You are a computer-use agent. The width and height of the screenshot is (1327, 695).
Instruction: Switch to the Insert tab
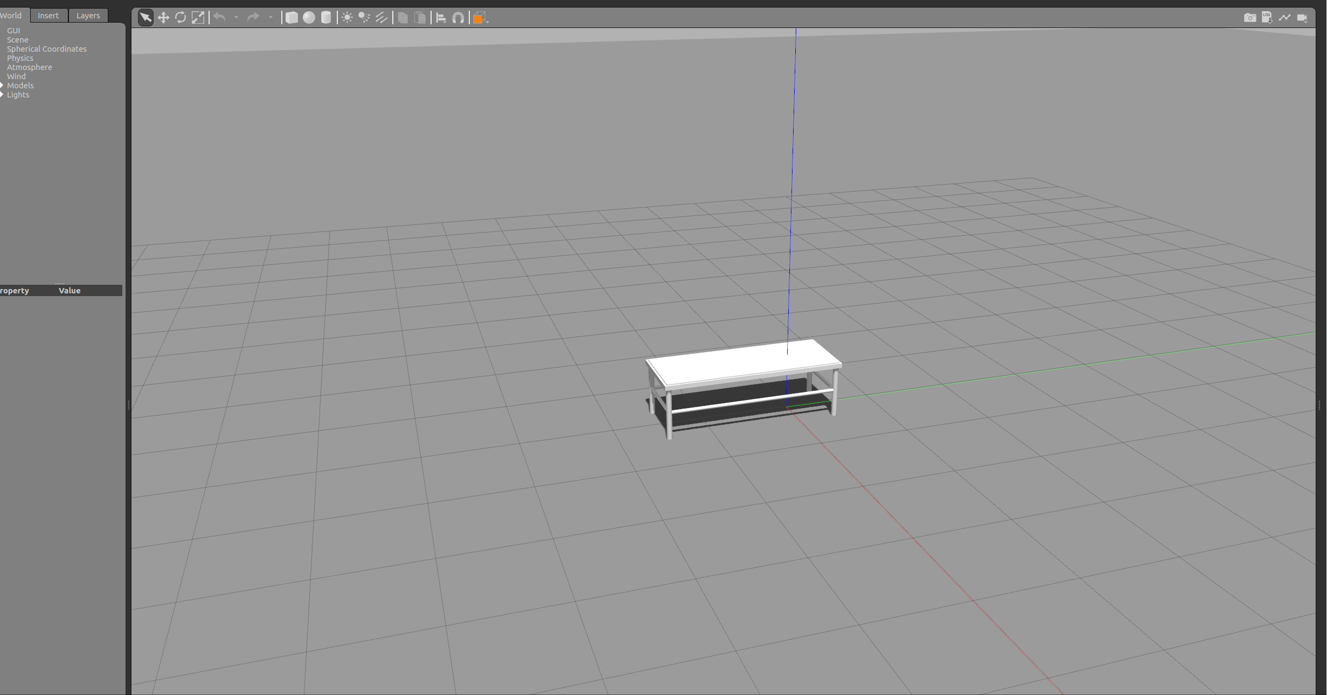pos(48,16)
